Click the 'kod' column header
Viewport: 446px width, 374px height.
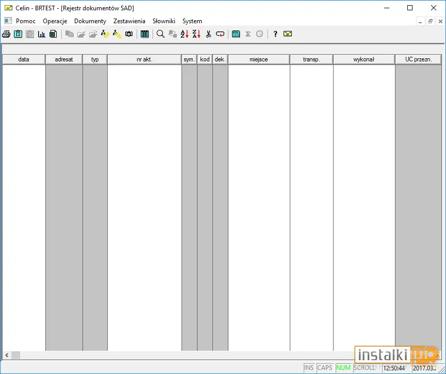click(205, 59)
